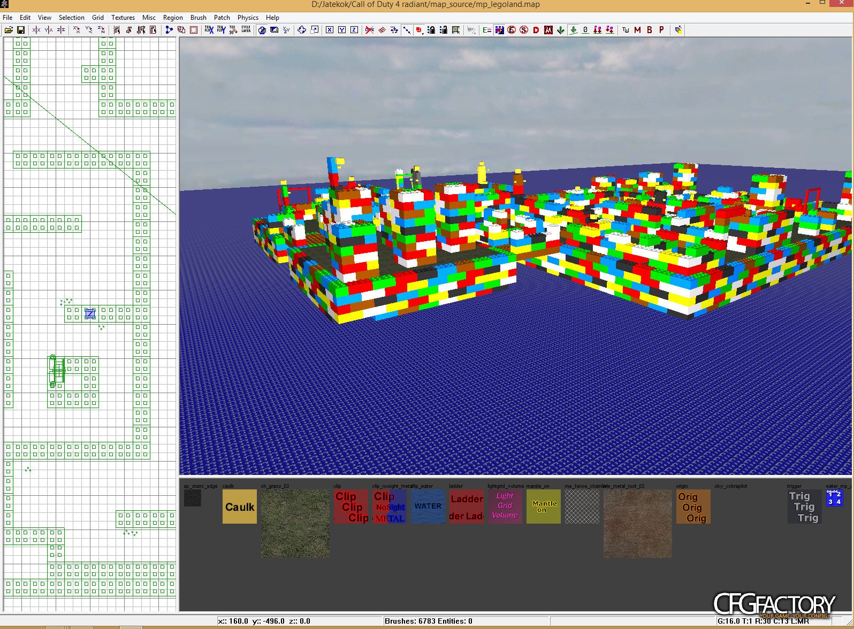
Task: Click the underlined 0 toolbar icon
Action: pos(585,30)
